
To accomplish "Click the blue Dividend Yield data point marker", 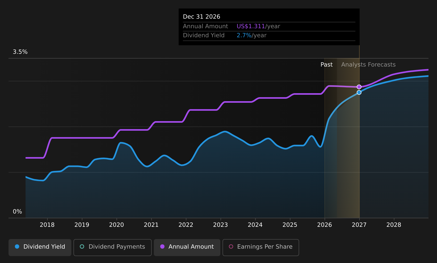I will (359, 92).
